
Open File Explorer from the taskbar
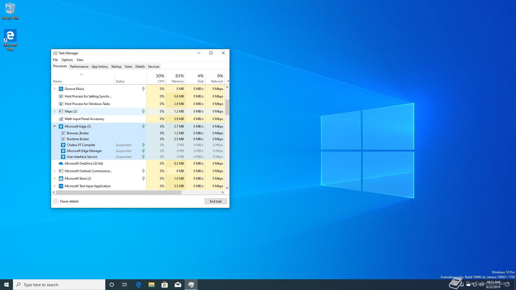pyautogui.click(x=152, y=285)
